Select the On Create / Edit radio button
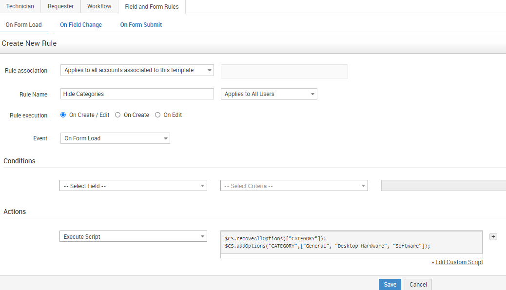 pyautogui.click(x=63, y=115)
